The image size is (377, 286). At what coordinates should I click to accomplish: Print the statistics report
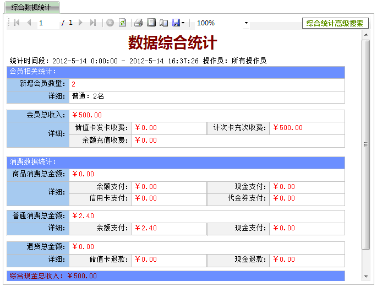click(139, 23)
